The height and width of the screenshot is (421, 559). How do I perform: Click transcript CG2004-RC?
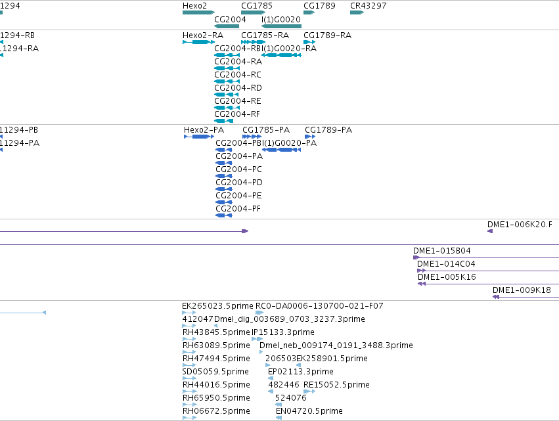tap(238, 75)
